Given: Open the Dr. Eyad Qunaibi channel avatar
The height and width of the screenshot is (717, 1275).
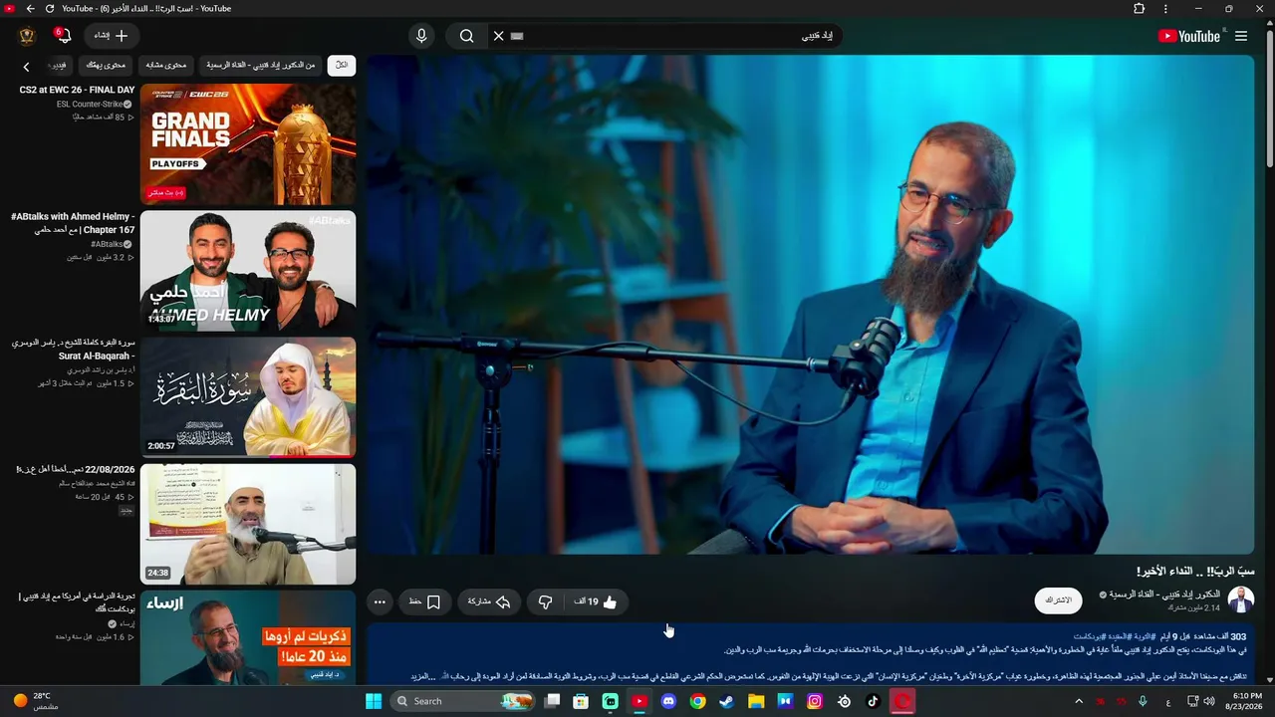Looking at the screenshot, I should point(1241,599).
